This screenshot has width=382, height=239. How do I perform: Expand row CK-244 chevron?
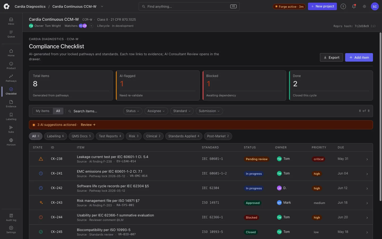(x=367, y=218)
